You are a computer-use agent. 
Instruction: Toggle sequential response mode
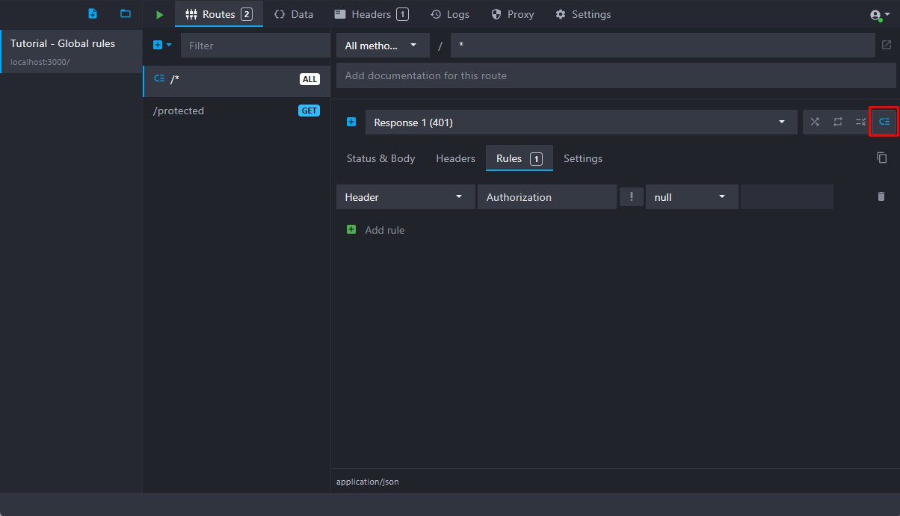click(x=838, y=122)
